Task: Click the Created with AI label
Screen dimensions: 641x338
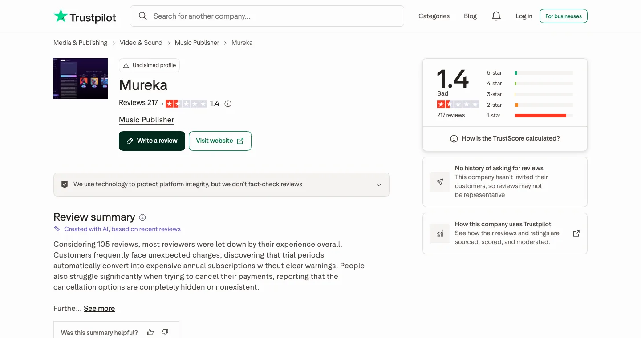Action: point(122,229)
